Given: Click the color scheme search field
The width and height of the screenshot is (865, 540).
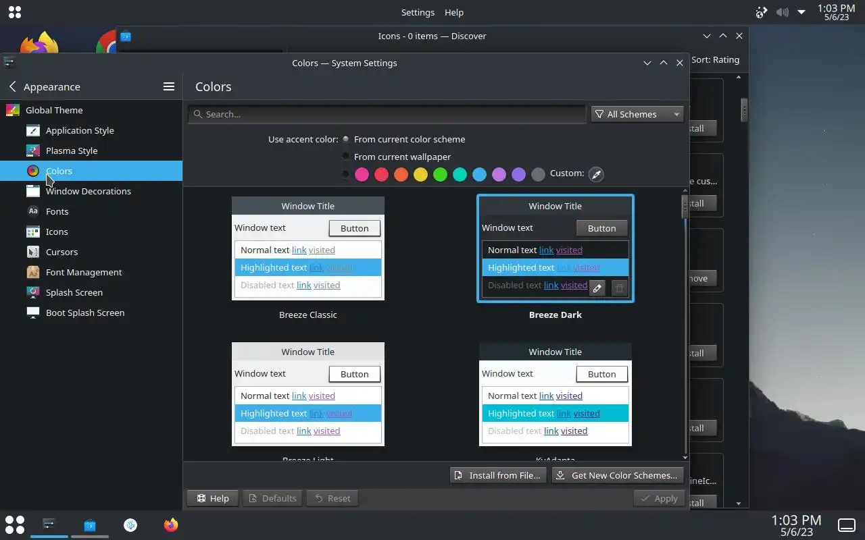Looking at the screenshot, I should pos(387,114).
